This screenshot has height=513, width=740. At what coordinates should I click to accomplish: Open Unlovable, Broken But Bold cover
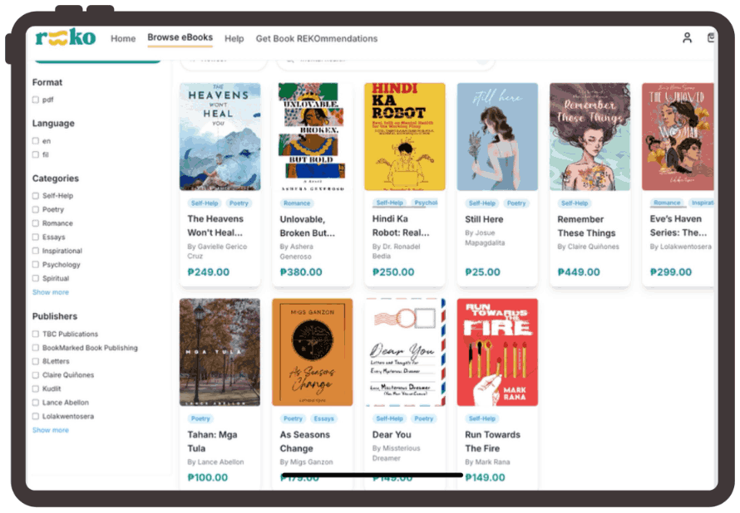312,137
